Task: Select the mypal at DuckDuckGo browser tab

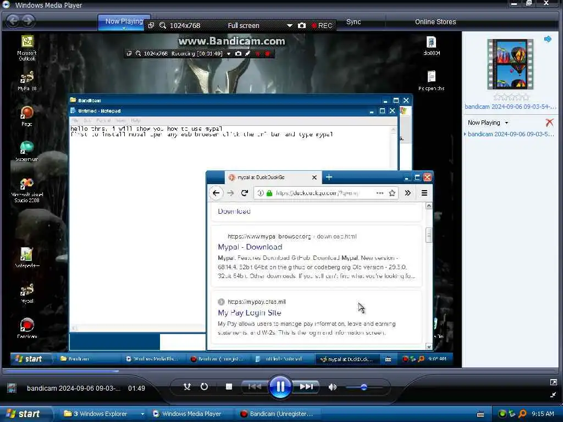Action: click(273, 177)
